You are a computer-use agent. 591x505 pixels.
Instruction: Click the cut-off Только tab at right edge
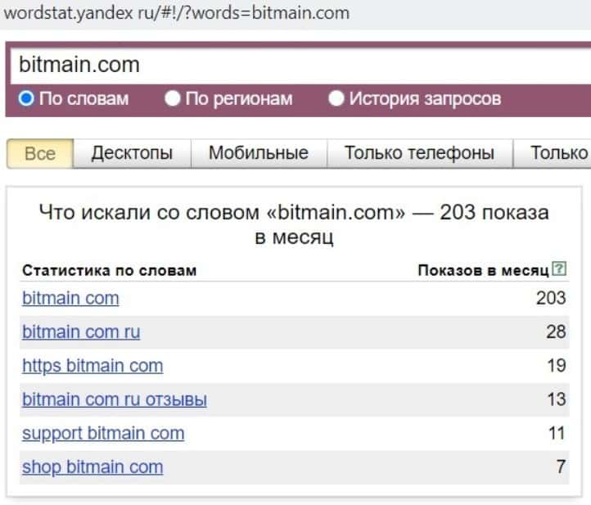[x=558, y=153]
